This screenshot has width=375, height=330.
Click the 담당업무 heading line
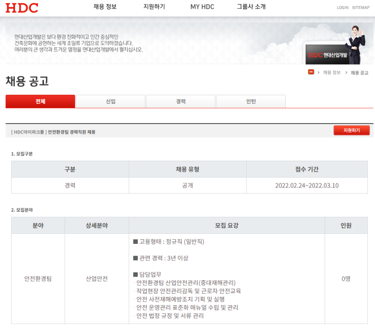(147, 275)
